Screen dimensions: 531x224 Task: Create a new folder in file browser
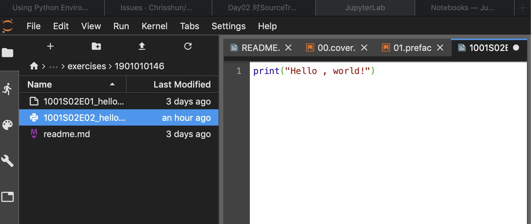[96, 46]
